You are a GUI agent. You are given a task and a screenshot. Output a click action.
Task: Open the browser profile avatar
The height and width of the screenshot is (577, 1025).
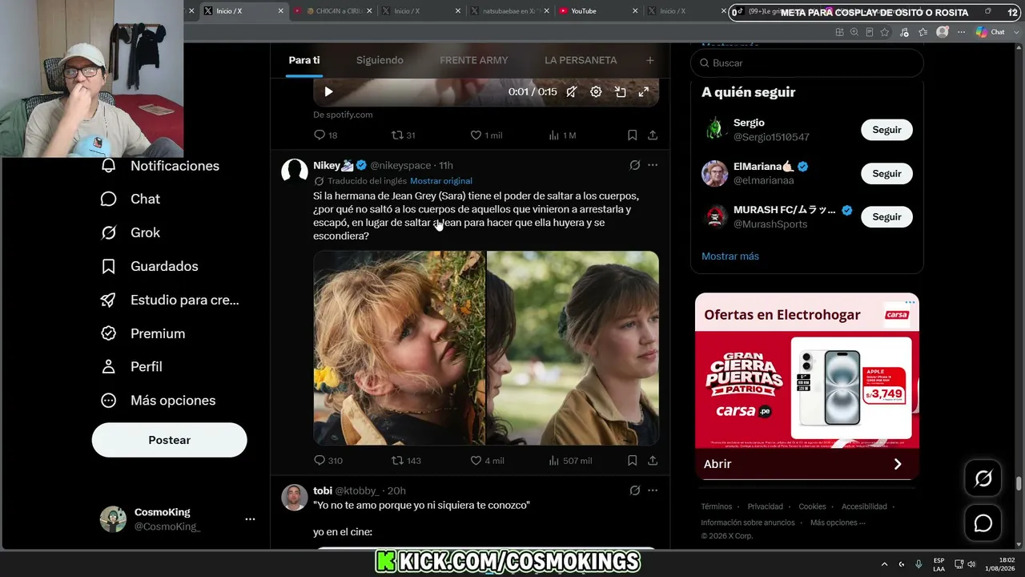[x=943, y=32]
